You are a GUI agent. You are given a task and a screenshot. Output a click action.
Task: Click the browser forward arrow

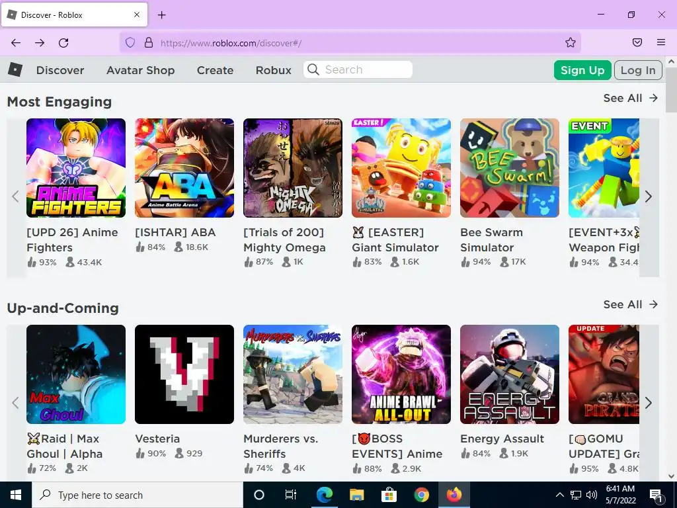coord(40,43)
